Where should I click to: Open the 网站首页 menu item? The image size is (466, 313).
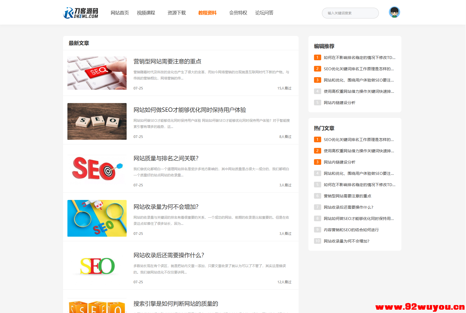[119, 13]
